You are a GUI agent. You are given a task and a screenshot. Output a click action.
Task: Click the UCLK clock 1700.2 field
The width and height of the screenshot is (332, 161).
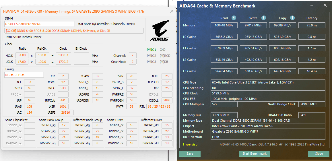point(63,62)
